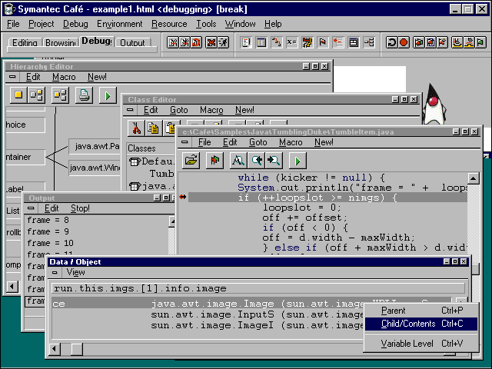Click the hierarchy tree icon in main toolbar
This screenshot has height=369, width=492.
(369, 42)
